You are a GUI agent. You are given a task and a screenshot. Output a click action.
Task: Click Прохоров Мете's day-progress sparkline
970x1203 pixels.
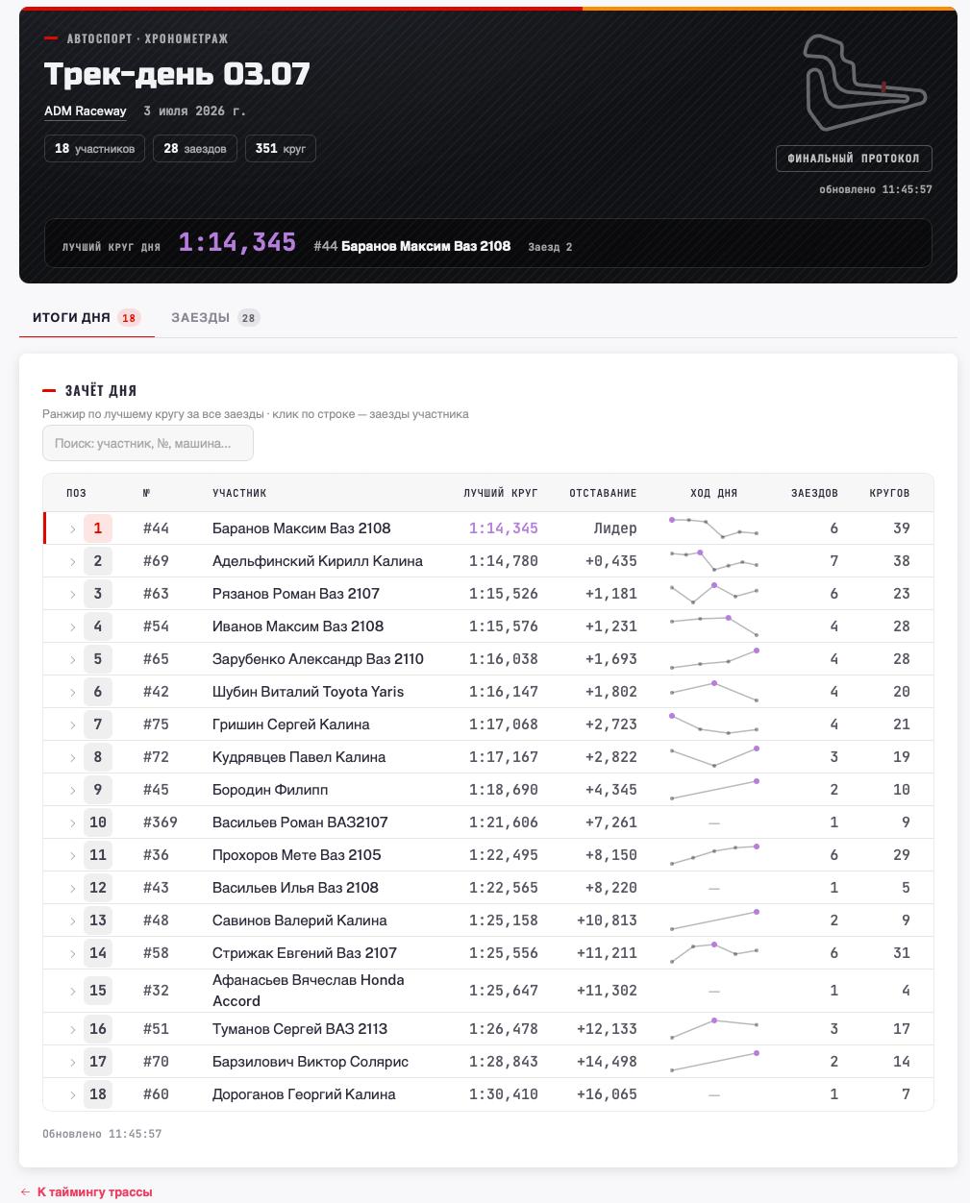tap(714, 854)
